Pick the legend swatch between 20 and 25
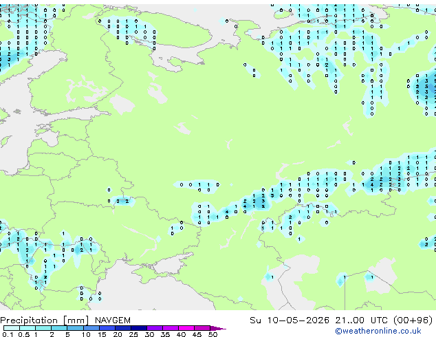The width and height of the screenshot is (436, 337). pyautogui.click(x=123, y=328)
